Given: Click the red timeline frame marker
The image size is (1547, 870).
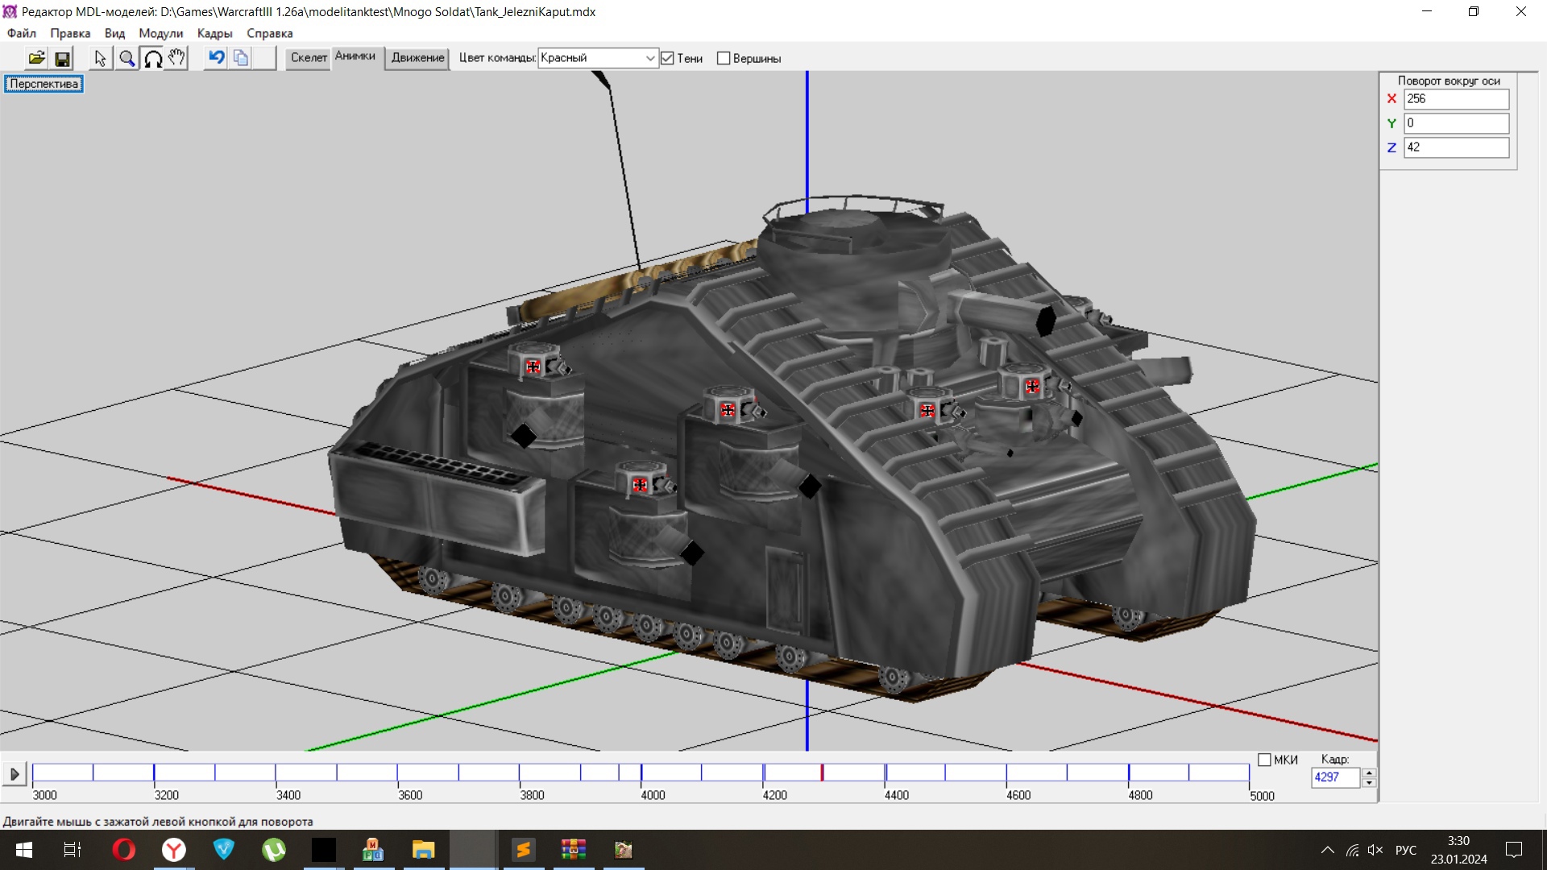Looking at the screenshot, I should pyautogui.click(x=822, y=773).
